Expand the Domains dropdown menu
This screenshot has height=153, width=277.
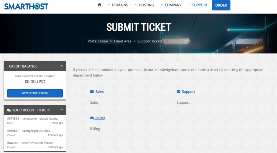118,5
